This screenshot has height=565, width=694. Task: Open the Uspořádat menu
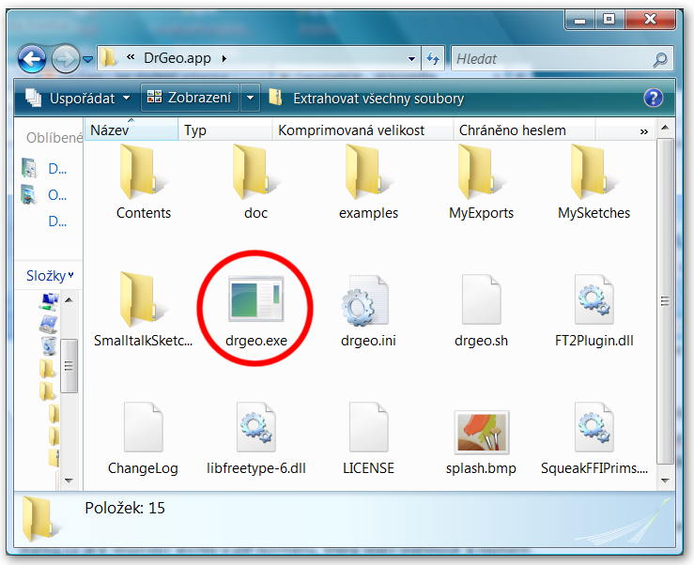point(77,99)
